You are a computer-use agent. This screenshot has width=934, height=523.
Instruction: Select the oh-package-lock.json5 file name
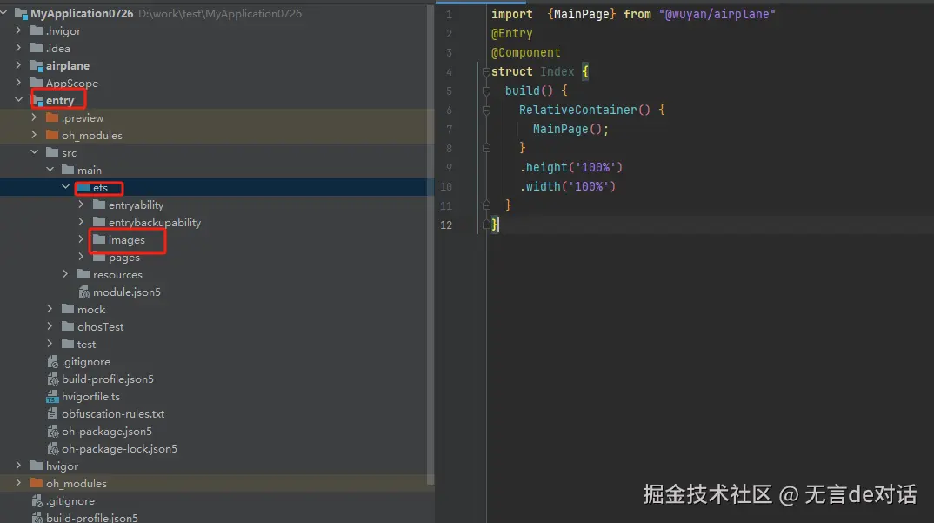pos(119,448)
